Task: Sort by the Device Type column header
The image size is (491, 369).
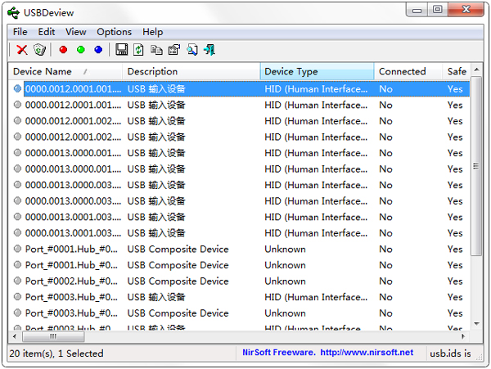Action: 317,72
